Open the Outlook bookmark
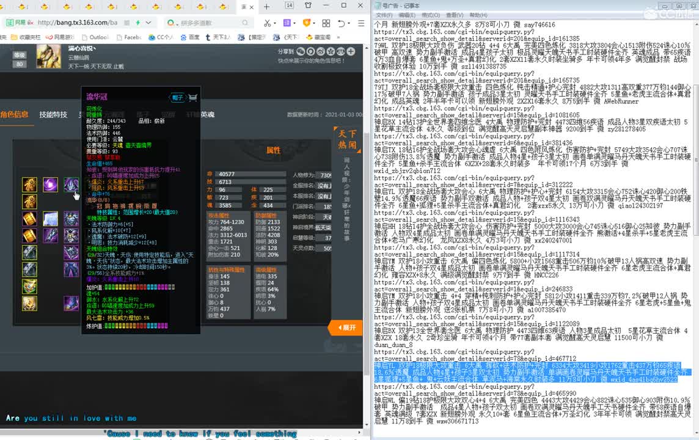Screen dimensions: 699x440 [x=94, y=37]
